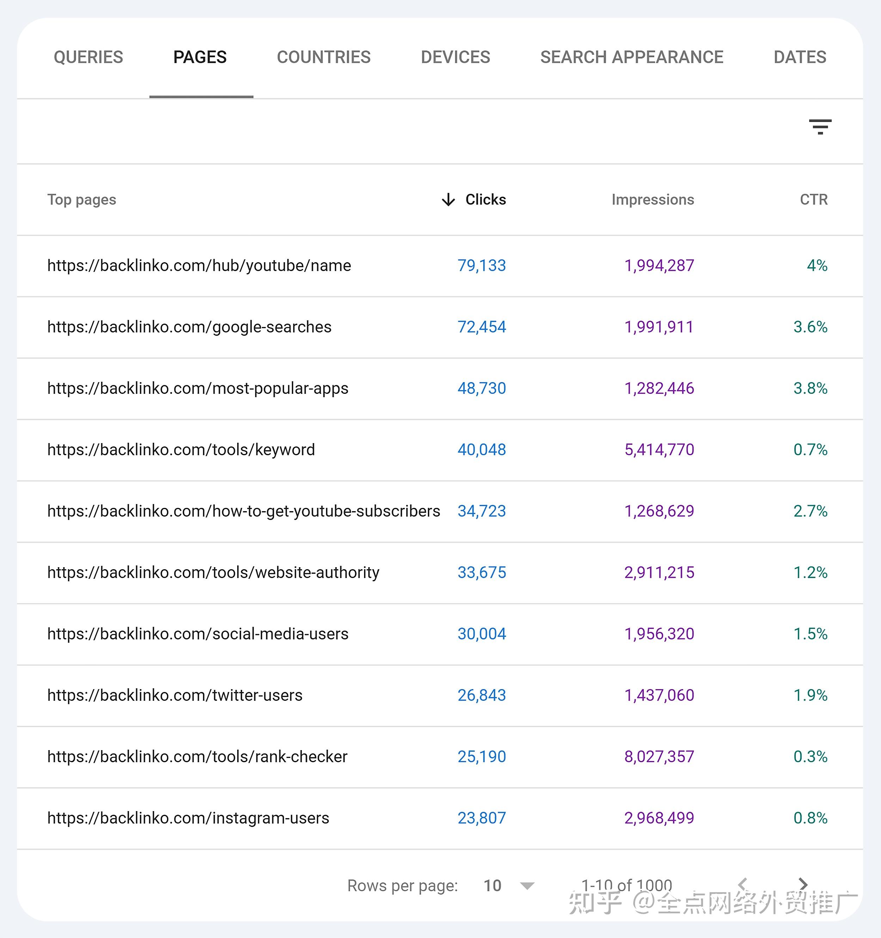Open the Search Appearance tab
This screenshot has width=881, height=938.
[632, 57]
